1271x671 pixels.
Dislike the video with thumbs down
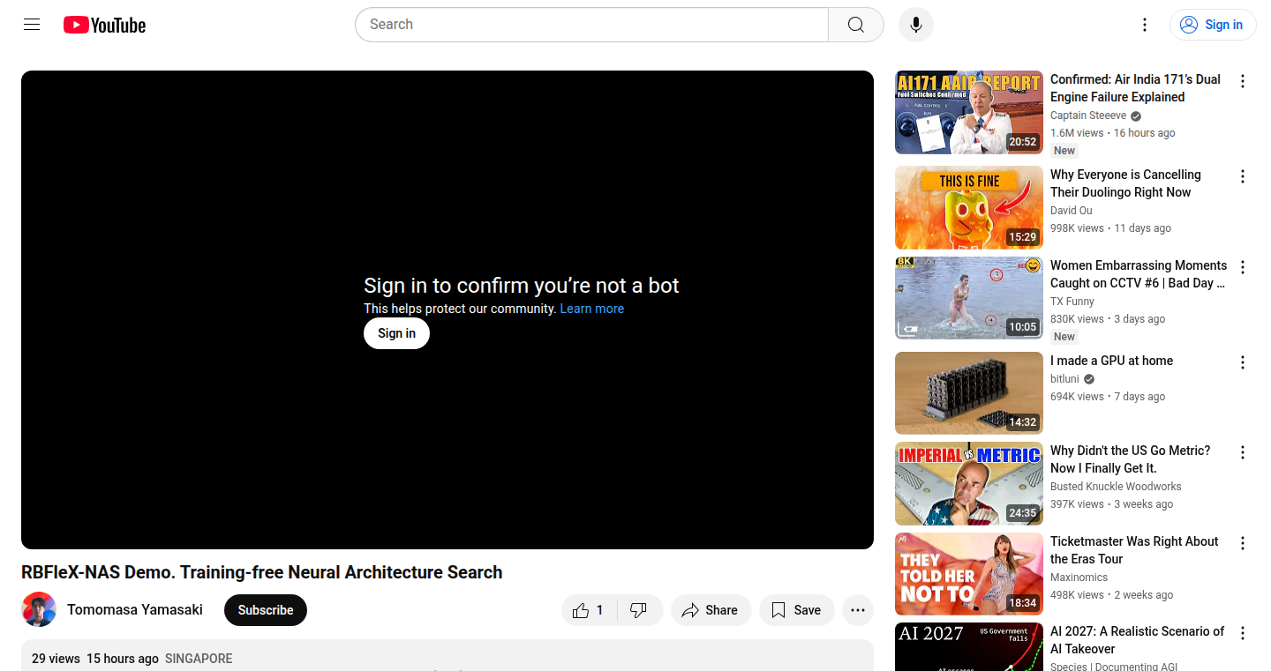coord(640,610)
